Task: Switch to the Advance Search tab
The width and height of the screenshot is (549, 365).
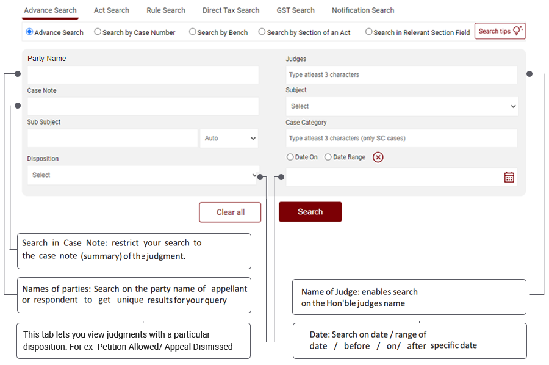Action: coord(50,10)
